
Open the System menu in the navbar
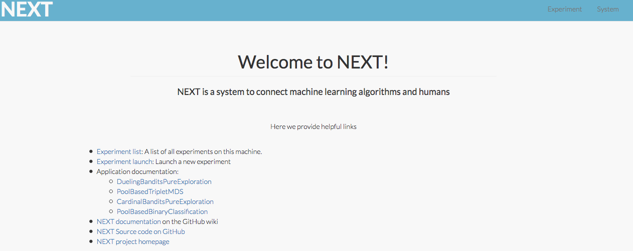(x=607, y=9)
